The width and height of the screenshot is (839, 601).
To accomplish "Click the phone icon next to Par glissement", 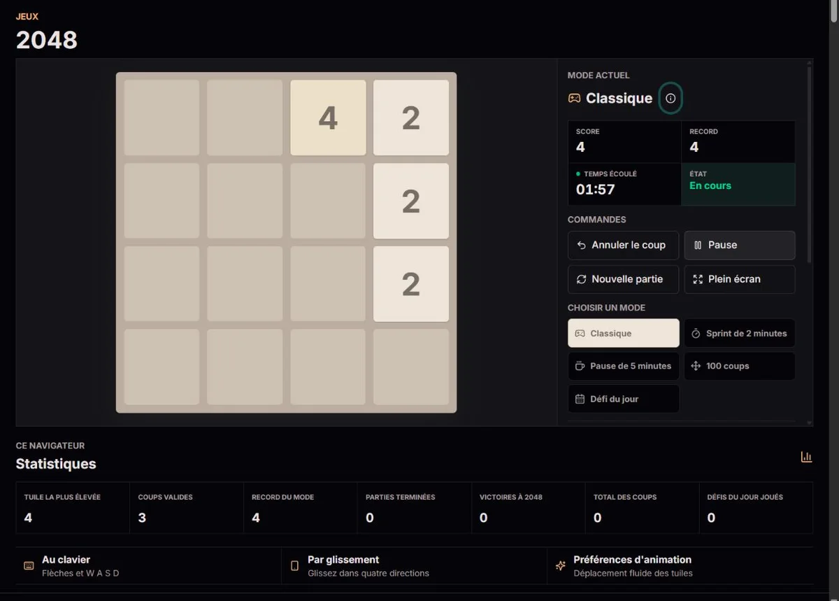I will 294,565.
